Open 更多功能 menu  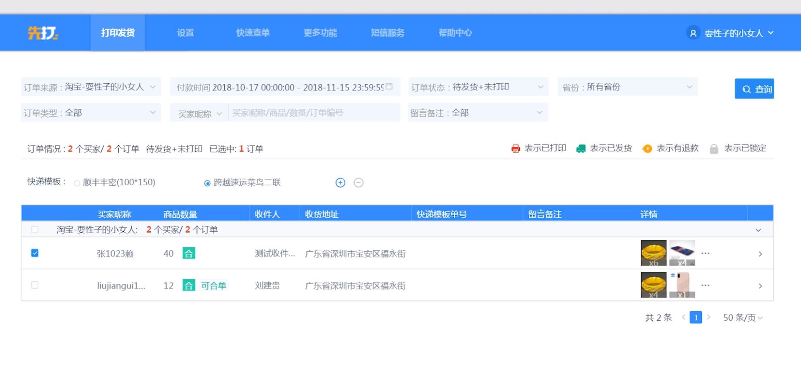(x=320, y=33)
